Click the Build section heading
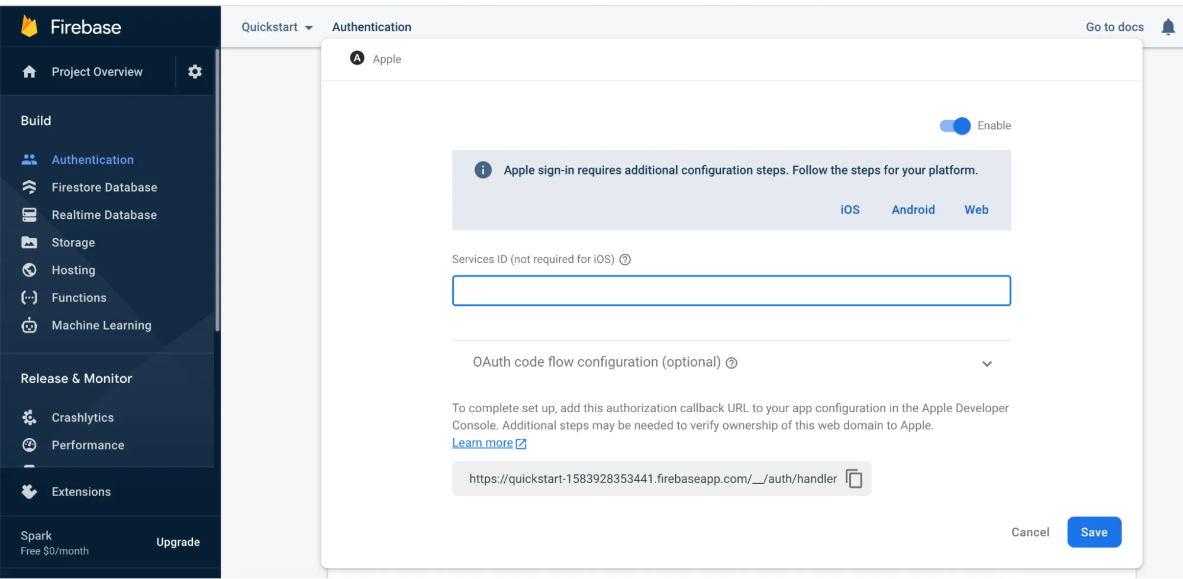This screenshot has height=579, width=1183. 36,121
